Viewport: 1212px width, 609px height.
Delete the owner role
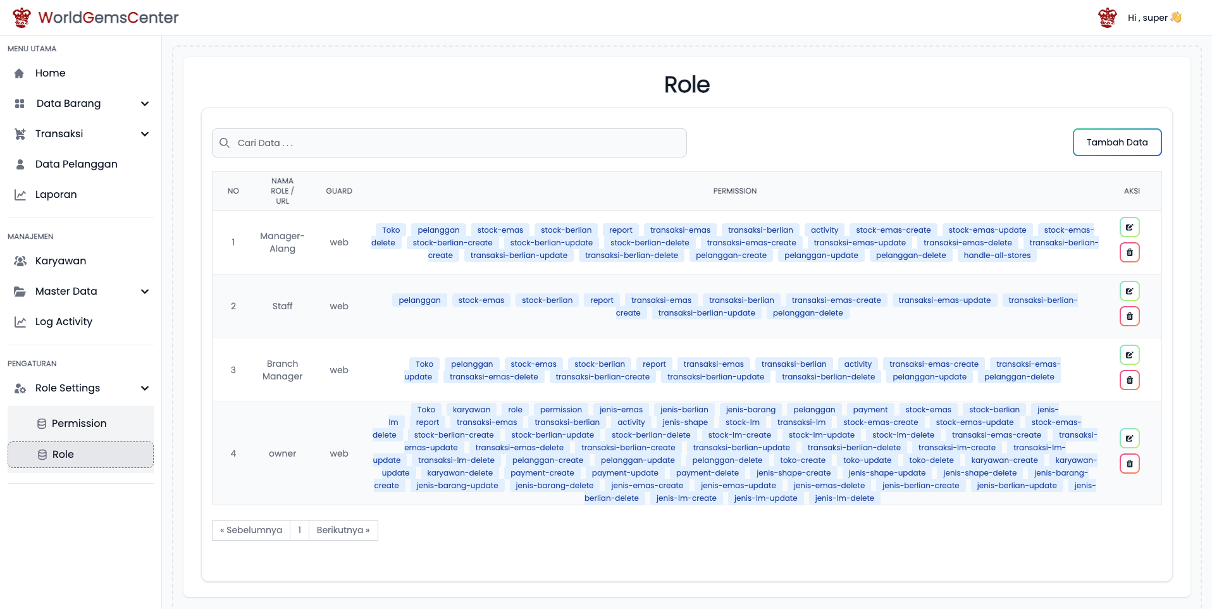1130,464
